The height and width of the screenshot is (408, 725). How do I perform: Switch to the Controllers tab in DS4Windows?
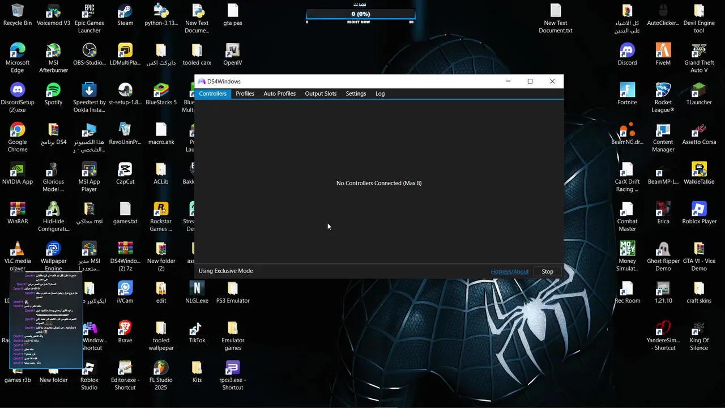point(212,93)
